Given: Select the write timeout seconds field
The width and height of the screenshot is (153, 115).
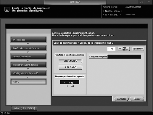Looking at the screenshot, I should click(x=70, y=82).
